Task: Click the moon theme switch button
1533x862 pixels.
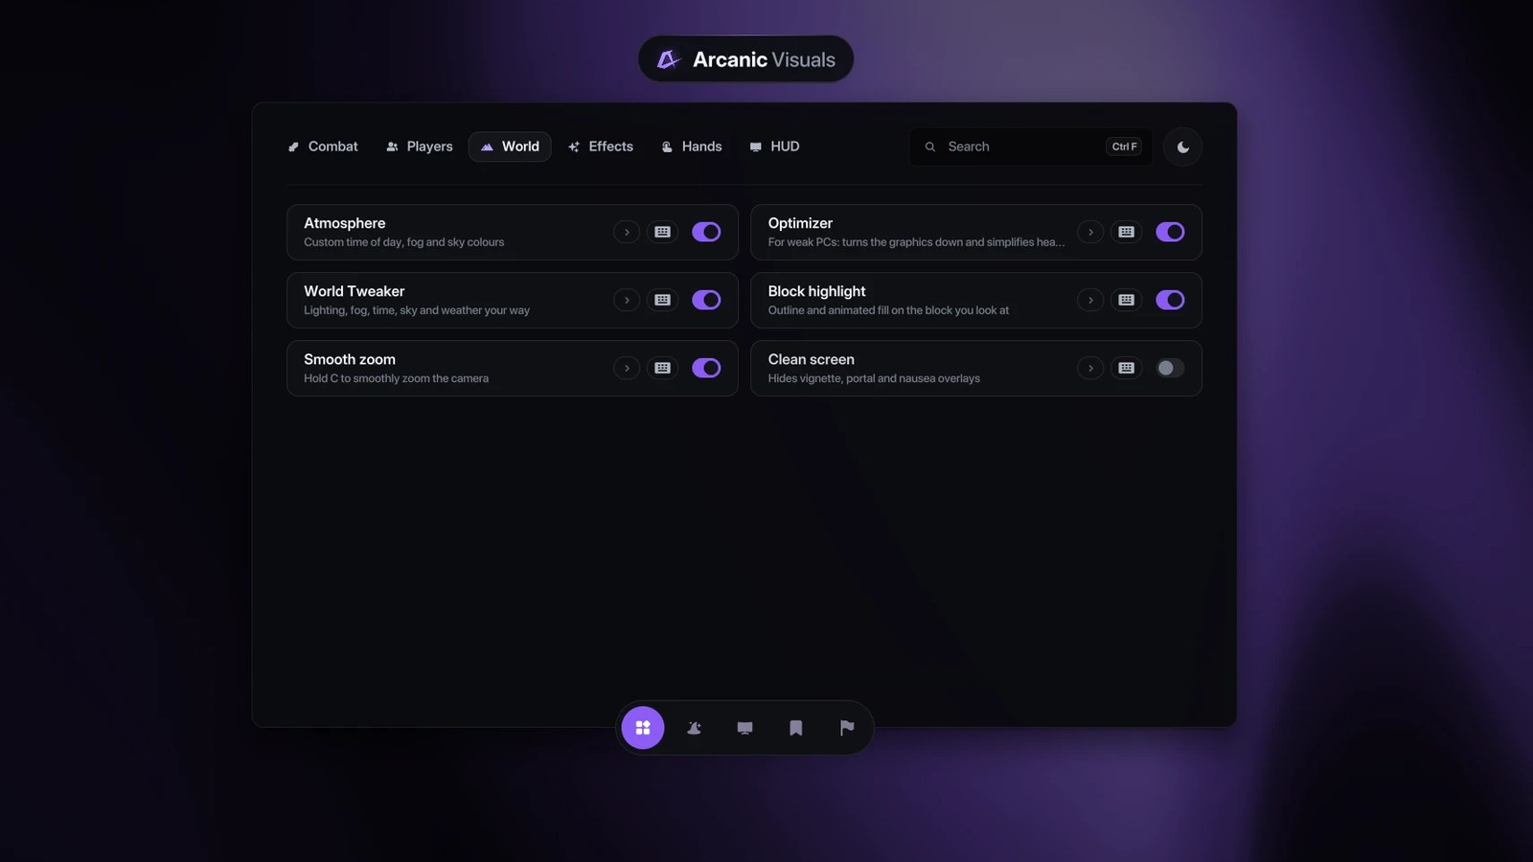Action: point(1183,147)
